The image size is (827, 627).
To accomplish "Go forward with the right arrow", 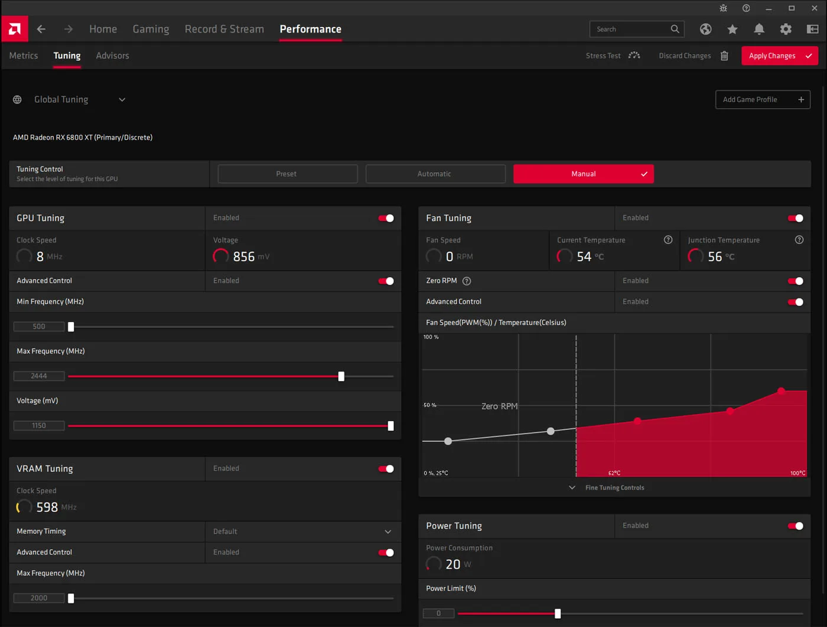I will 69,29.
